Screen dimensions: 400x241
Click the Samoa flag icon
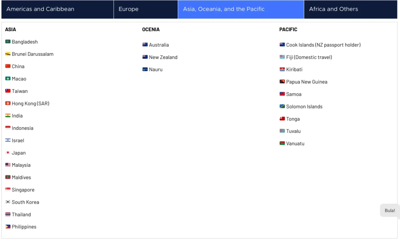[x=282, y=94]
